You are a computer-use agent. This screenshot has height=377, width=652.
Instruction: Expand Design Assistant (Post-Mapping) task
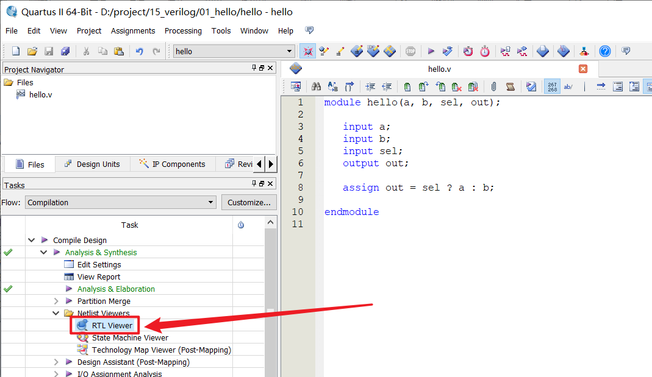coord(56,362)
